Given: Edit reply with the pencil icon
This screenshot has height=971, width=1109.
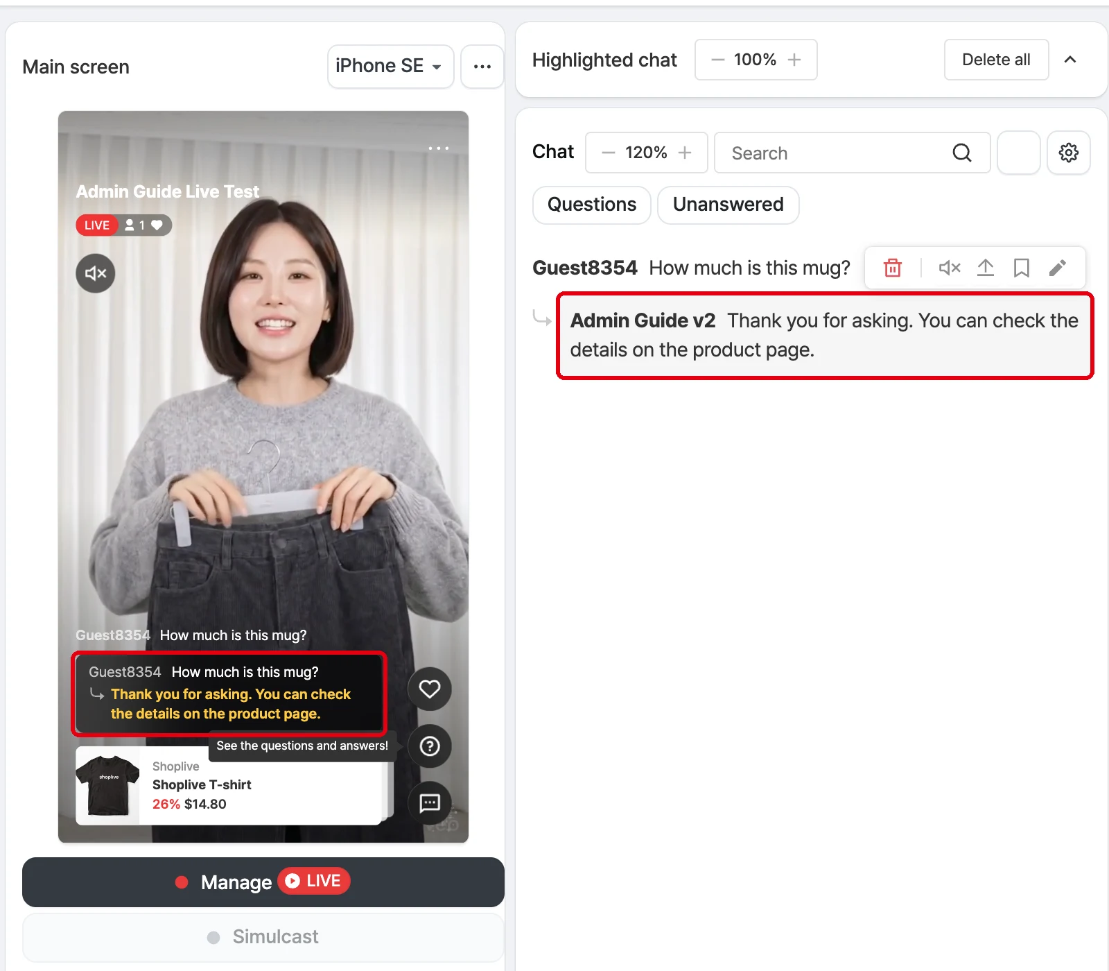Looking at the screenshot, I should tap(1058, 268).
